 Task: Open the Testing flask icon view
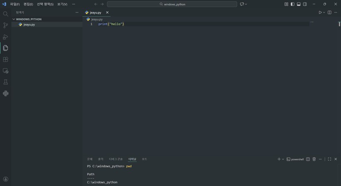click(x=5, y=82)
